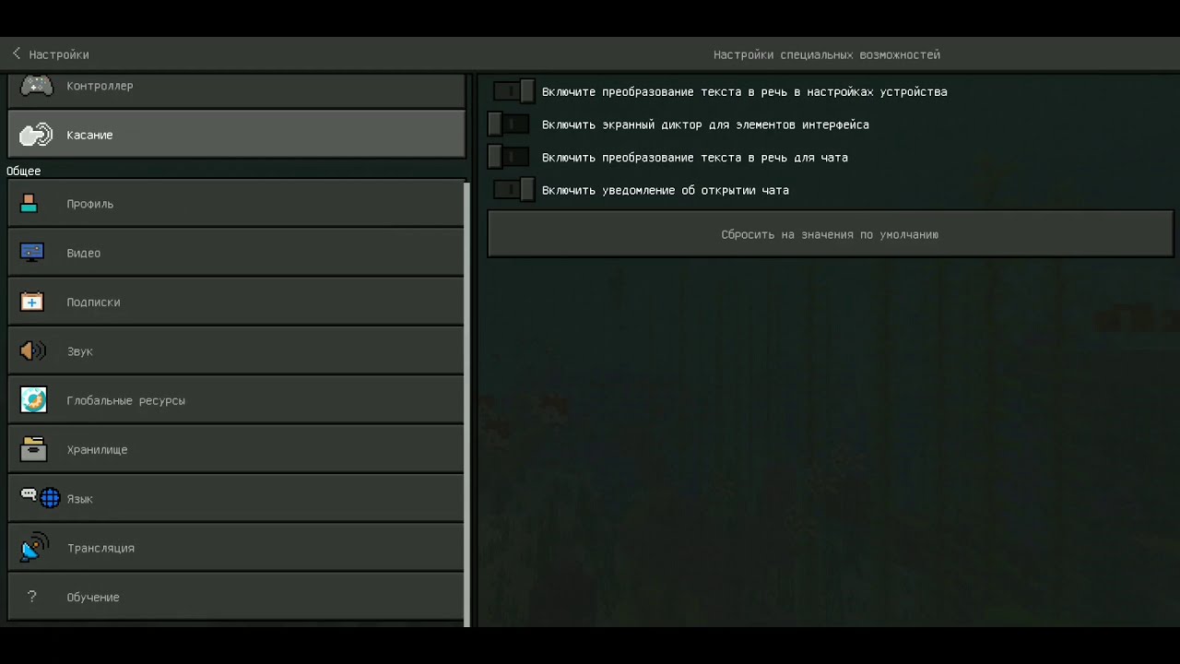
Task: Click the monitor icon beside Видео
Action: 32,253
